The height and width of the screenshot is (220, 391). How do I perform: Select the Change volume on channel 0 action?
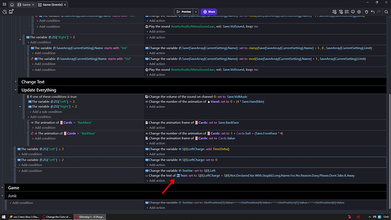[197, 97]
